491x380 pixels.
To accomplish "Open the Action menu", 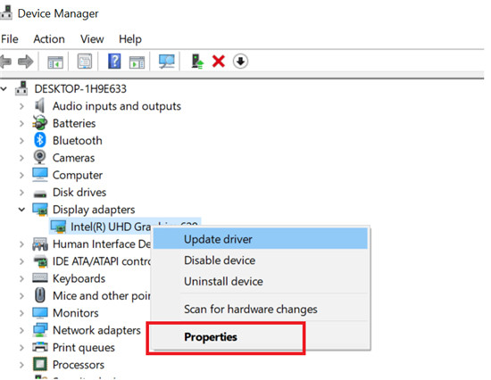I will 49,39.
